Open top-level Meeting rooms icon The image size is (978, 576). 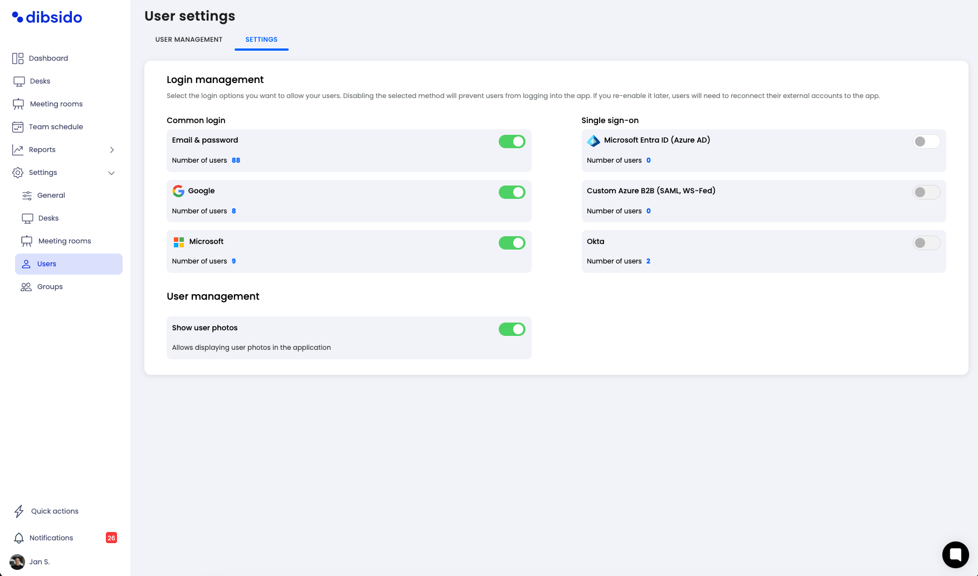coord(18,104)
